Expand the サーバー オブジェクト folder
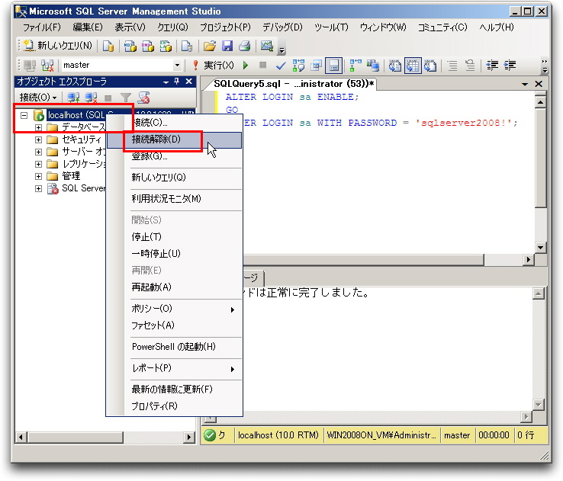 pos(38,152)
